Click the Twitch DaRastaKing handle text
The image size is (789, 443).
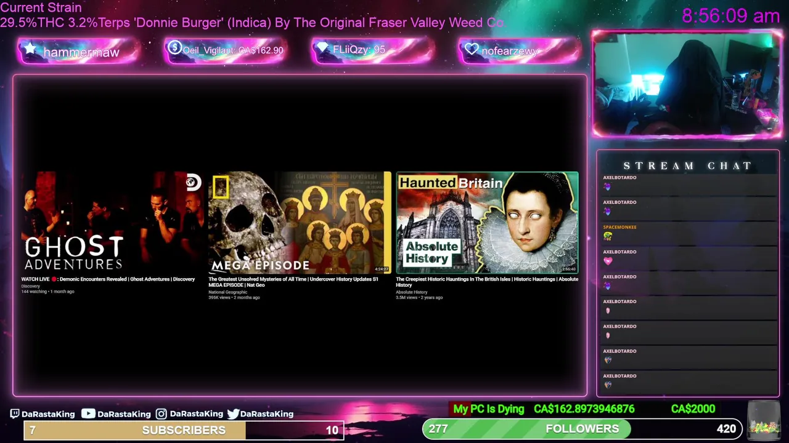[x=48, y=414]
